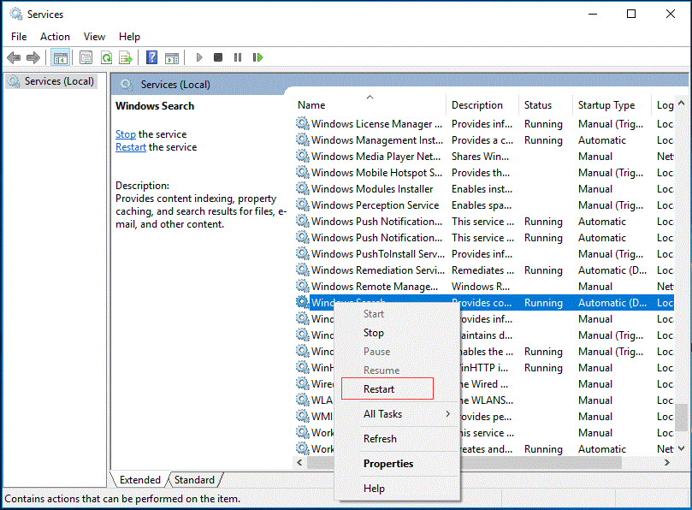Open the blue Help toolbar icon
Image resolution: width=692 pixels, height=510 pixels.
[x=151, y=57]
